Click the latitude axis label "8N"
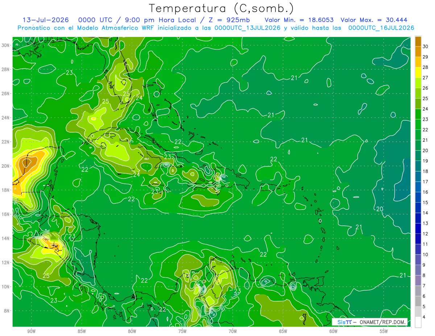This screenshot has height=336, width=435. [7, 311]
